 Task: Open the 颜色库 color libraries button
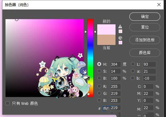point(145,53)
